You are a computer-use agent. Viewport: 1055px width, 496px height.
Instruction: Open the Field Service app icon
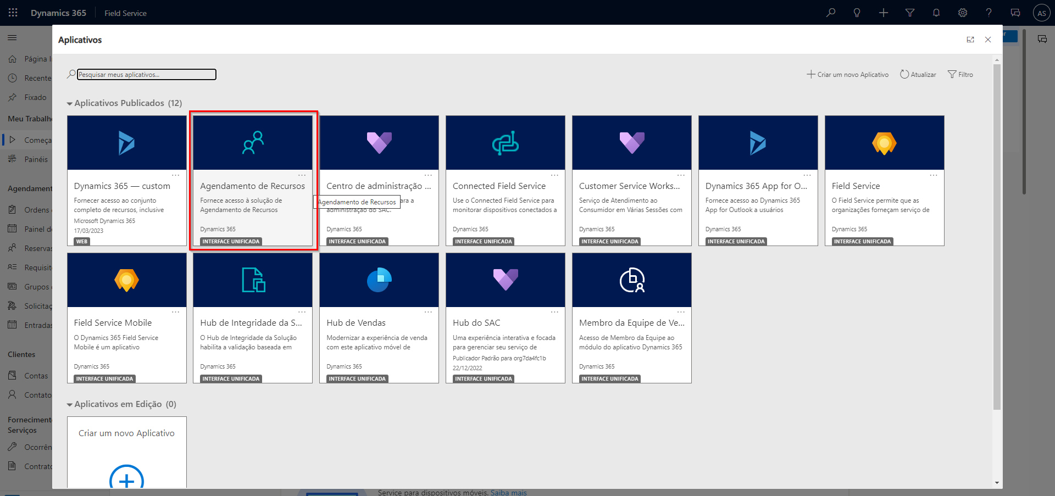pyautogui.click(x=885, y=143)
